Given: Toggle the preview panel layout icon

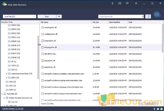Looking at the screenshot, I should [148, 17].
